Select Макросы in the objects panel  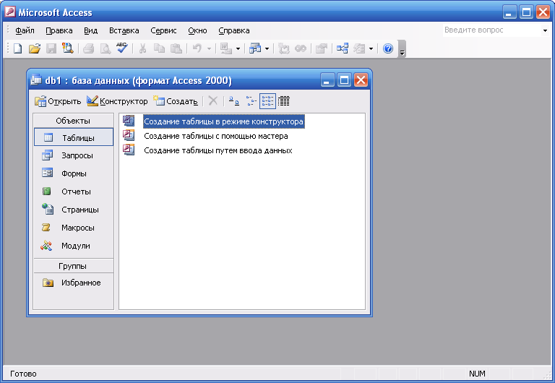point(74,228)
